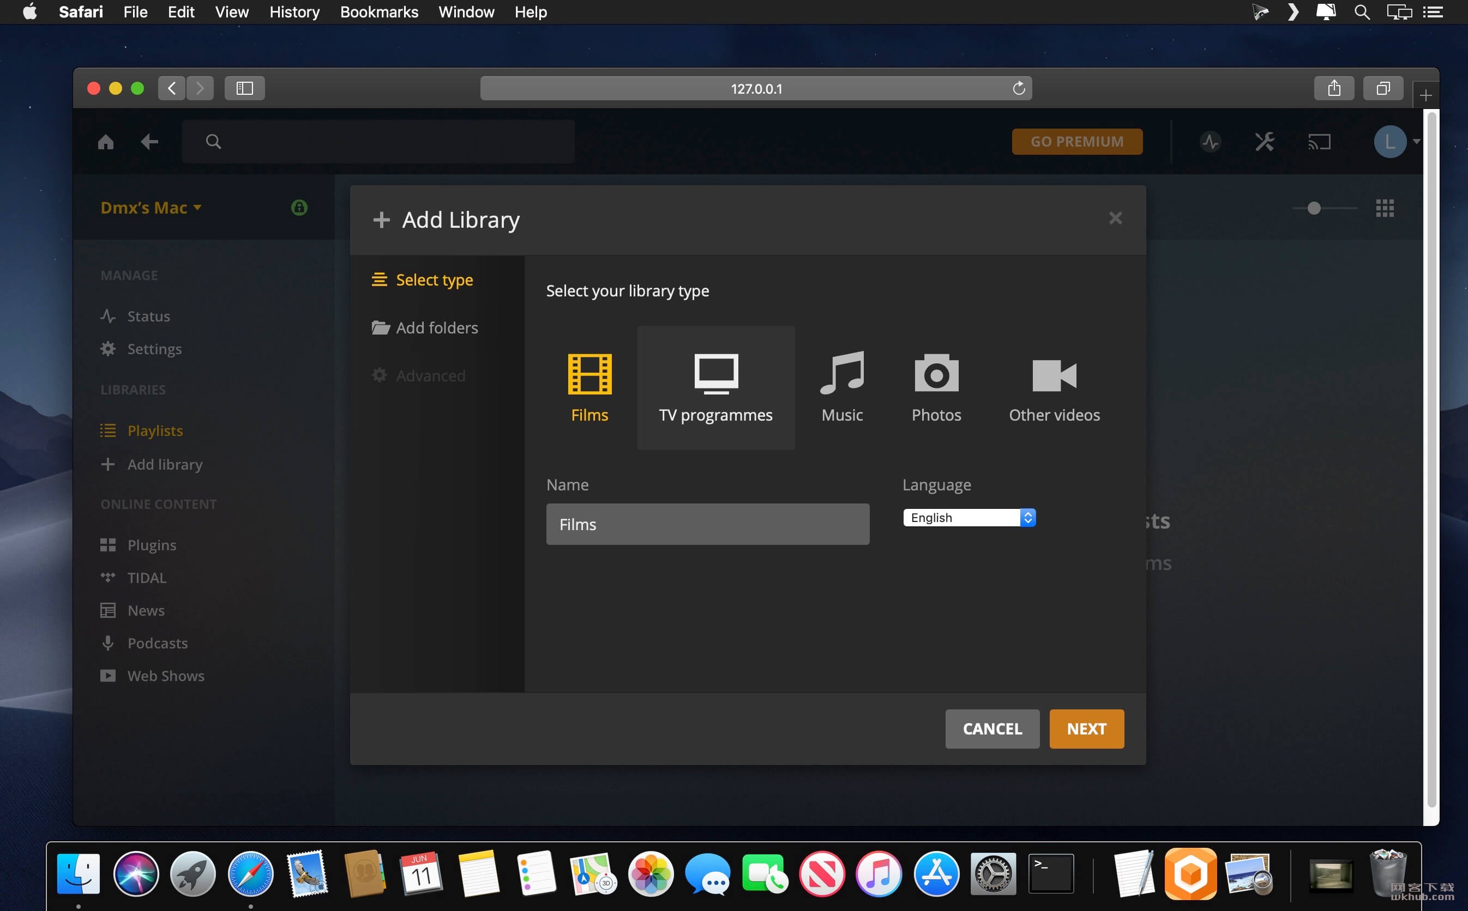The width and height of the screenshot is (1468, 911).
Task: Pick the Music library type
Action: point(841,388)
